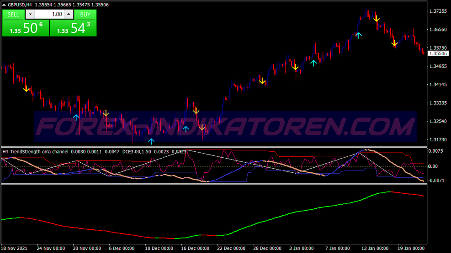Select the DCE3.00,1.50 indicator label
Screen dimensions: 451x253
(137, 151)
